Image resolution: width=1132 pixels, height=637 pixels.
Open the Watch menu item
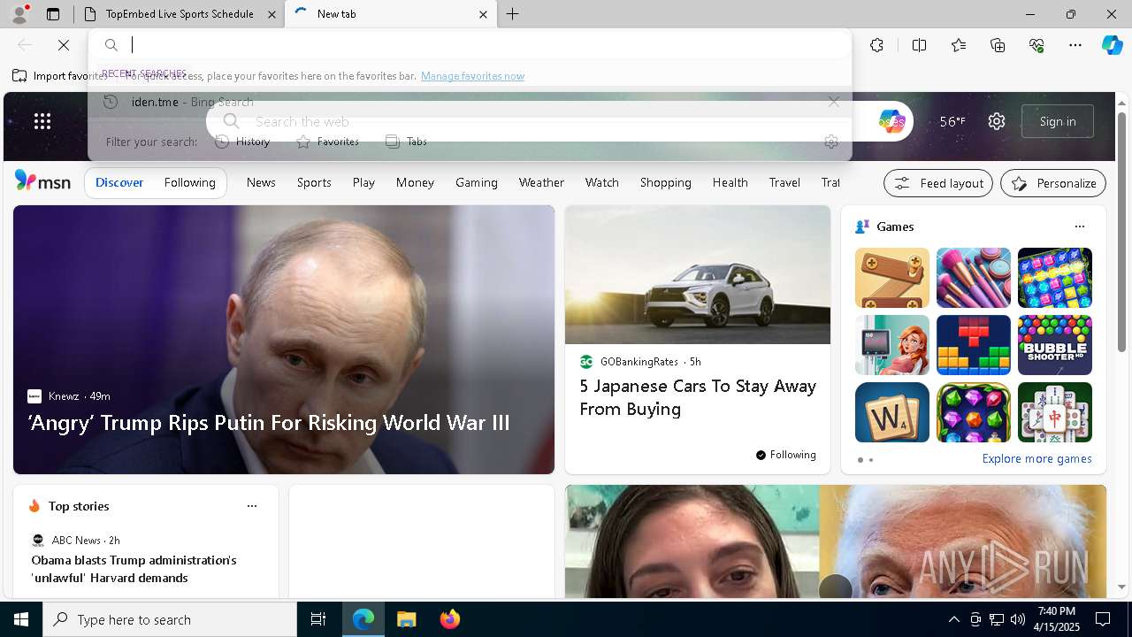tap(601, 182)
